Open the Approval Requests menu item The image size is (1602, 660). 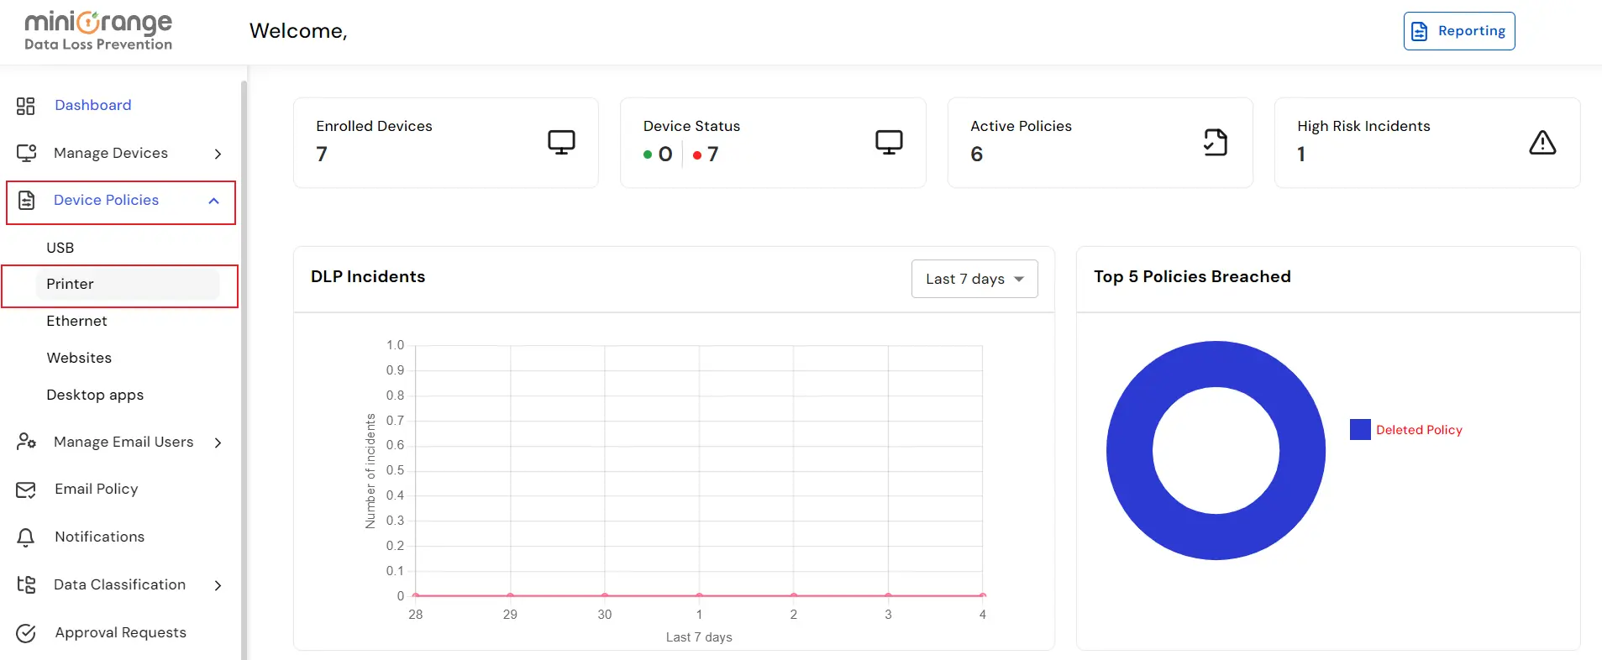pyautogui.click(x=121, y=632)
